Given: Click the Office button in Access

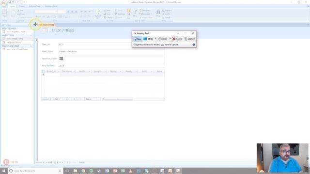Looking at the screenshot, I should click(3, 3).
